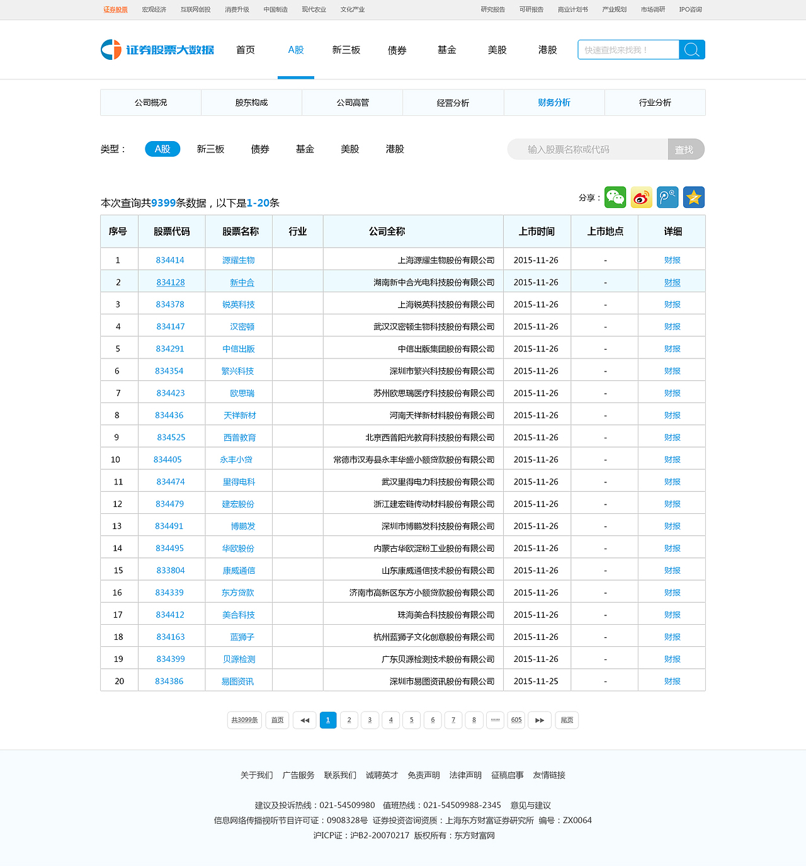Viewport: 806px width, 866px height.
Task: Open stock code 834436 link
Action: (169, 416)
